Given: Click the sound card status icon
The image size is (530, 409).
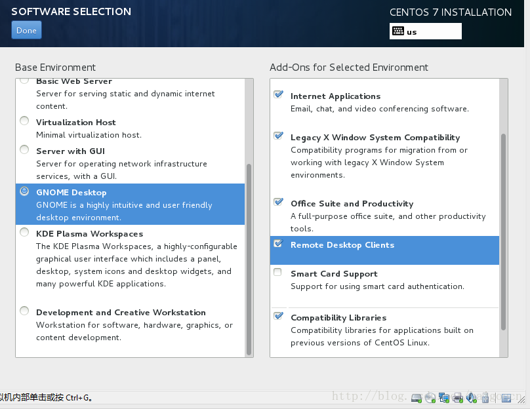Looking at the screenshot, I should 471,397.
